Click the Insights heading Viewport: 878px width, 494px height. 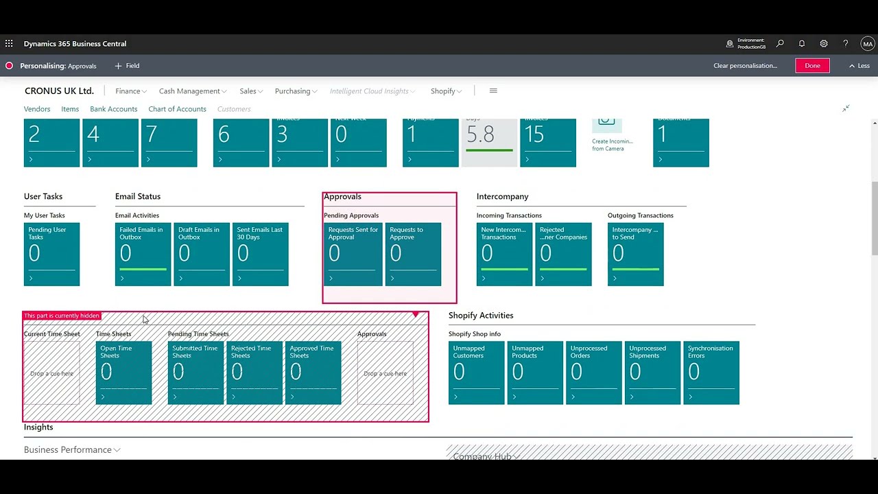coord(38,427)
